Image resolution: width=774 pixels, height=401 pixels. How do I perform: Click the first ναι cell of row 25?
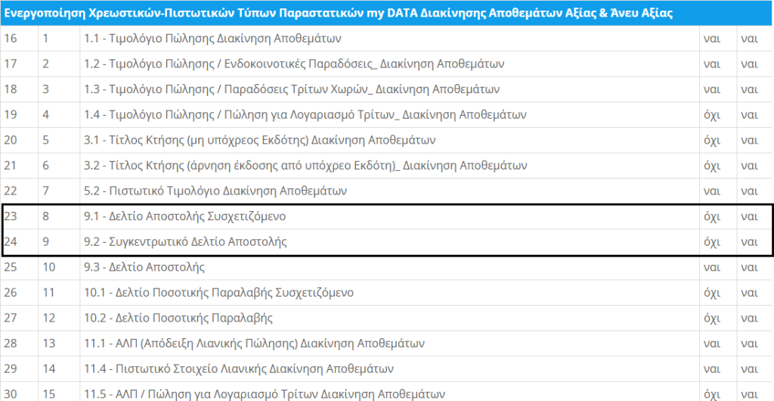tap(717, 267)
